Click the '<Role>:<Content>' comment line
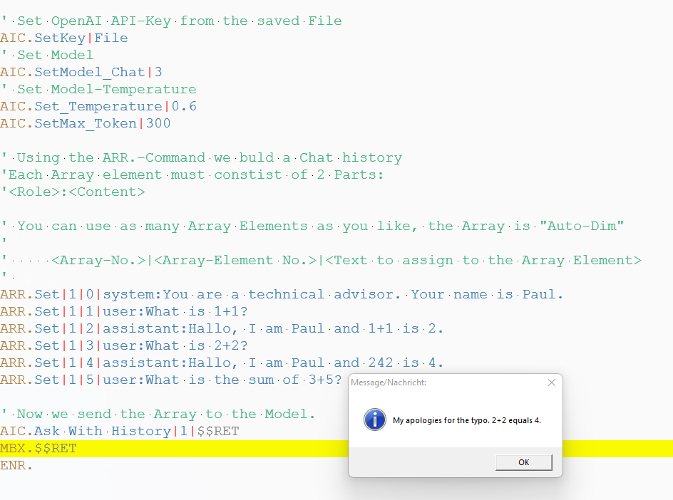 point(73,192)
